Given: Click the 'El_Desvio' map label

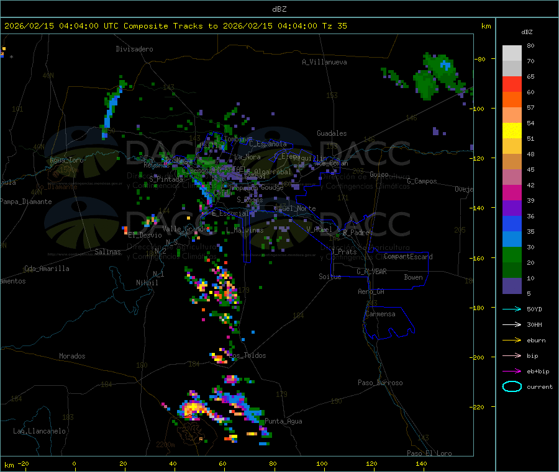Looking at the screenshot, I should click(145, 235).
